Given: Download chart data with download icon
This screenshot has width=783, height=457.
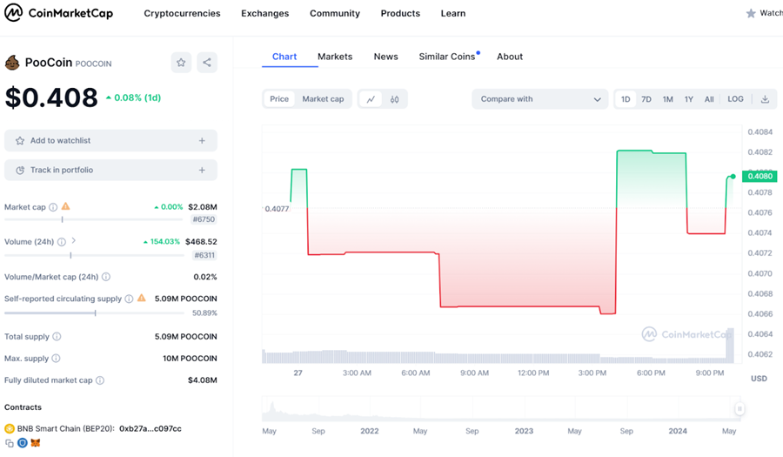Looking at the screenshot, I should (765, 99).
